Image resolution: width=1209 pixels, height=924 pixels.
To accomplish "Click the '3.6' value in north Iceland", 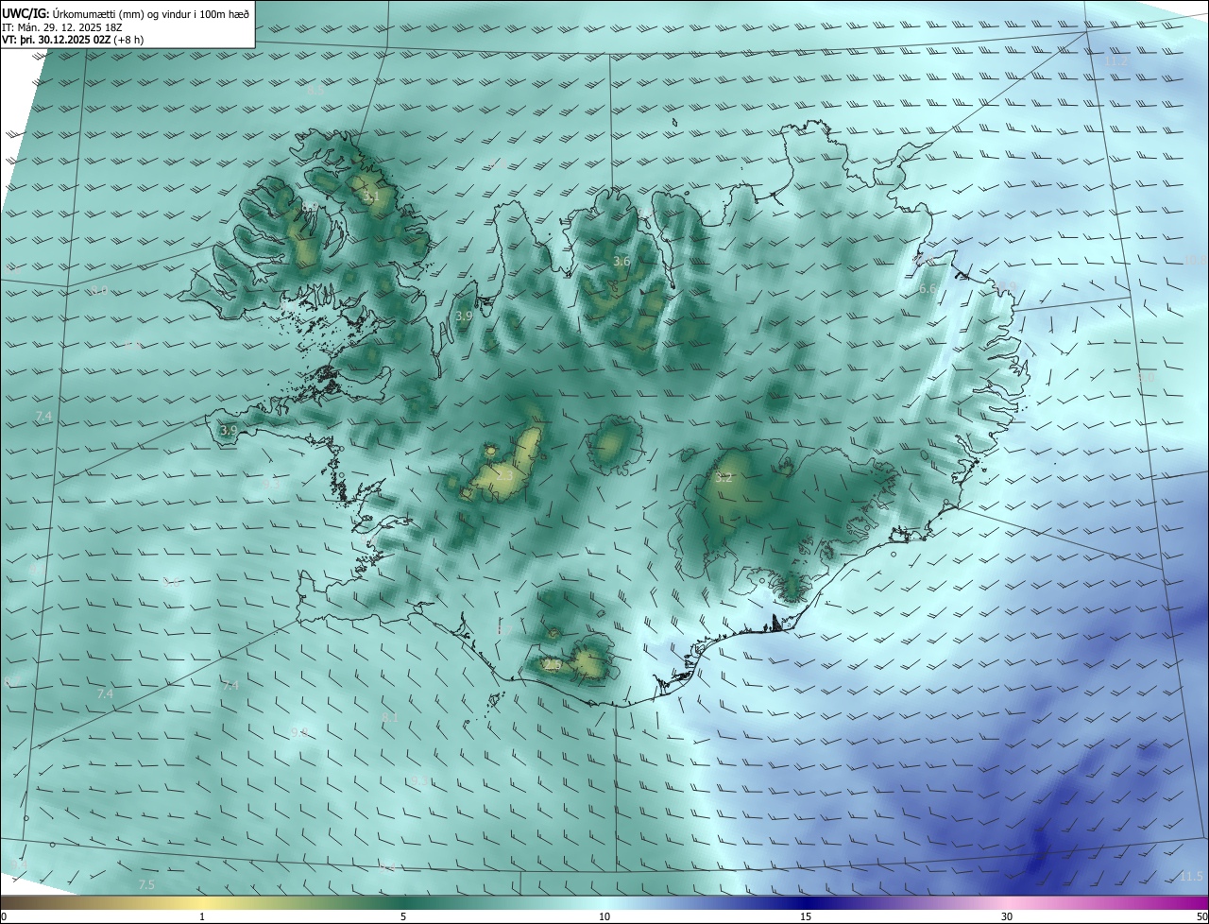I will 622,261.
